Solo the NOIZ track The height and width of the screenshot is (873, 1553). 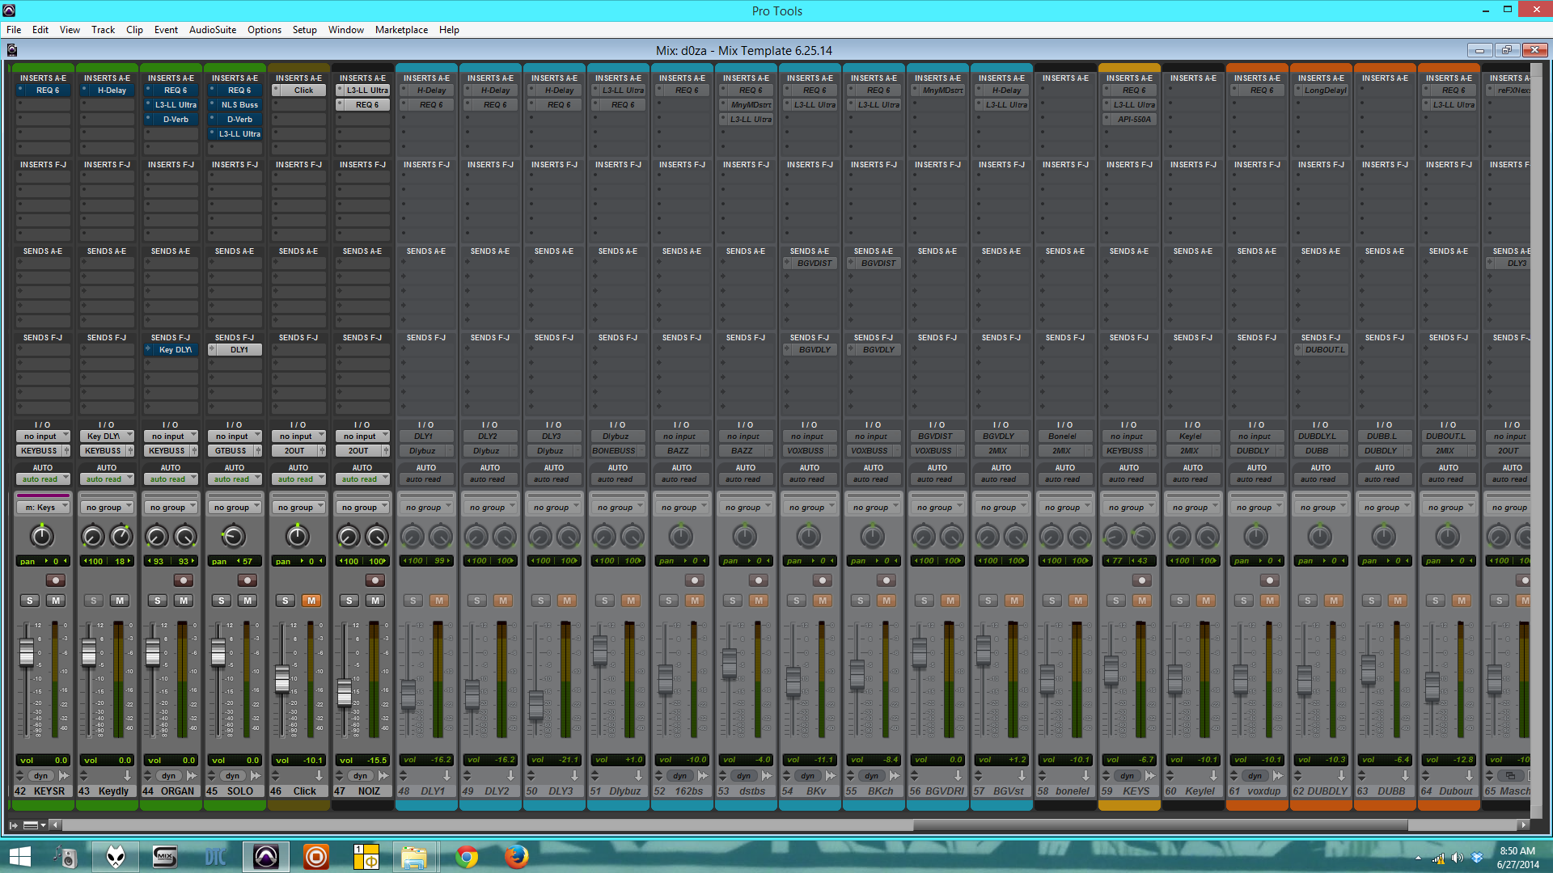point(349,601)
